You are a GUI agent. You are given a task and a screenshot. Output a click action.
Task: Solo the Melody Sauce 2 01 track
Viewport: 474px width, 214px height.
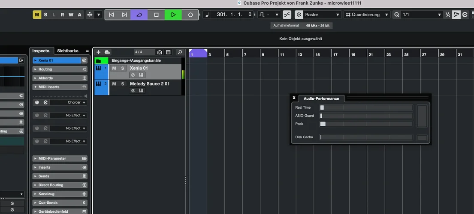(x=122, y=84)
